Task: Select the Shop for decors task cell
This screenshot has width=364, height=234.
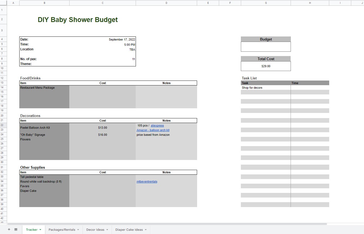Action: point(266,88)
